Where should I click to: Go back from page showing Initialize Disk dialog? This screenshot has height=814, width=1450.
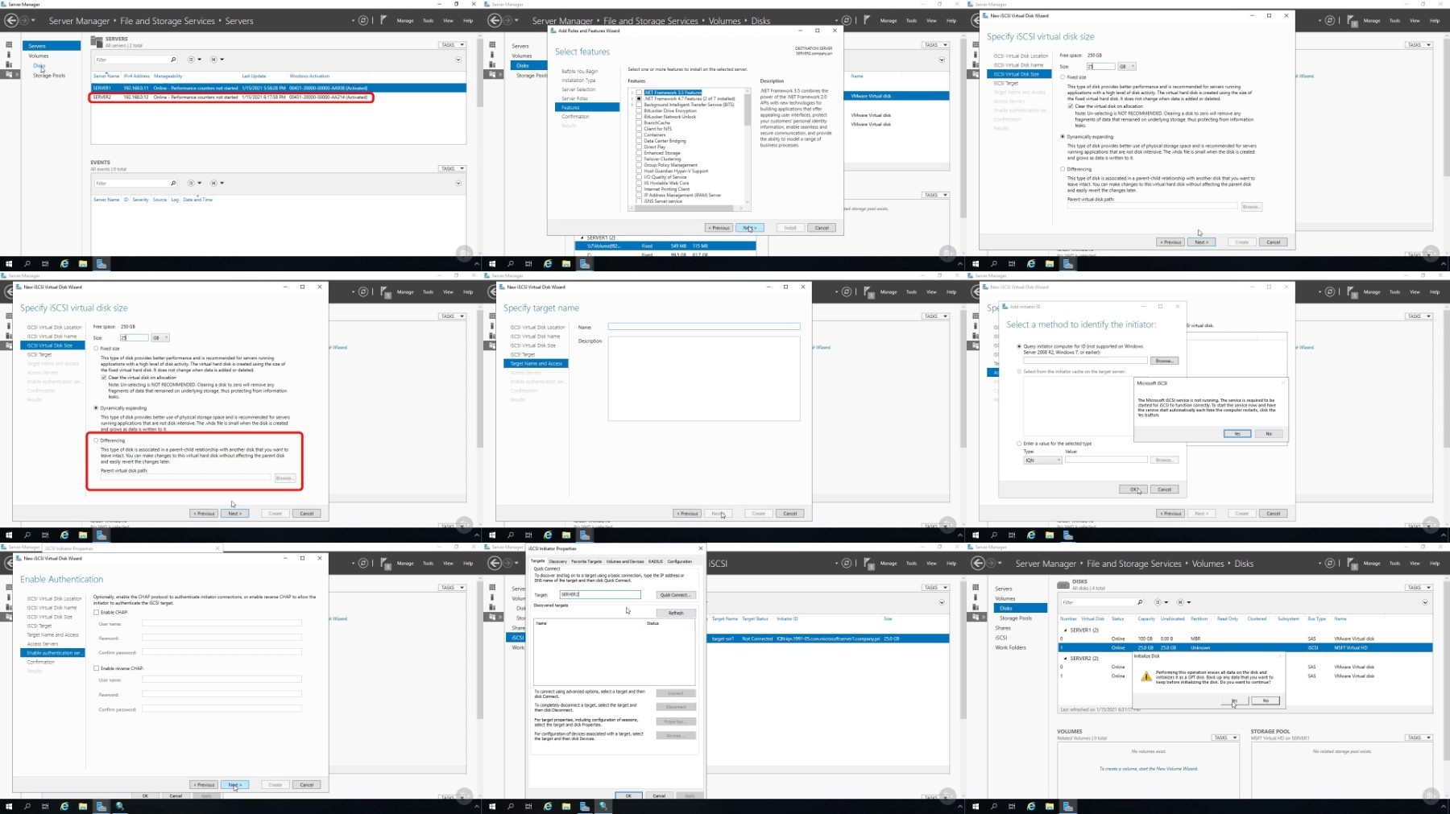(979, 563)
